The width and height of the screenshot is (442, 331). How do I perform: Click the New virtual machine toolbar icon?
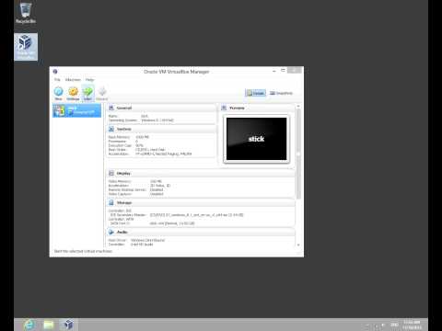tap(58, 93)
